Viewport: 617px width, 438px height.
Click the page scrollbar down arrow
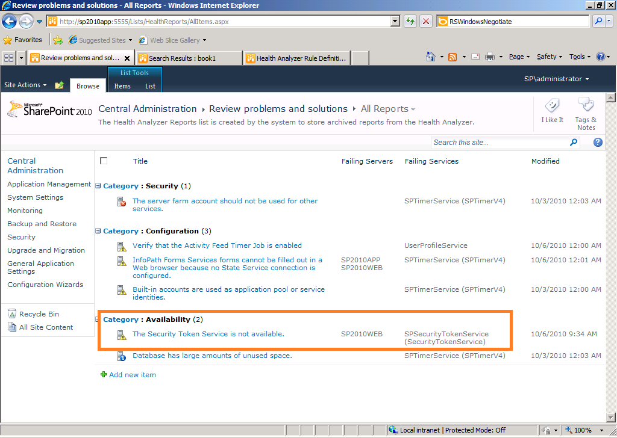tap(611, 417)
